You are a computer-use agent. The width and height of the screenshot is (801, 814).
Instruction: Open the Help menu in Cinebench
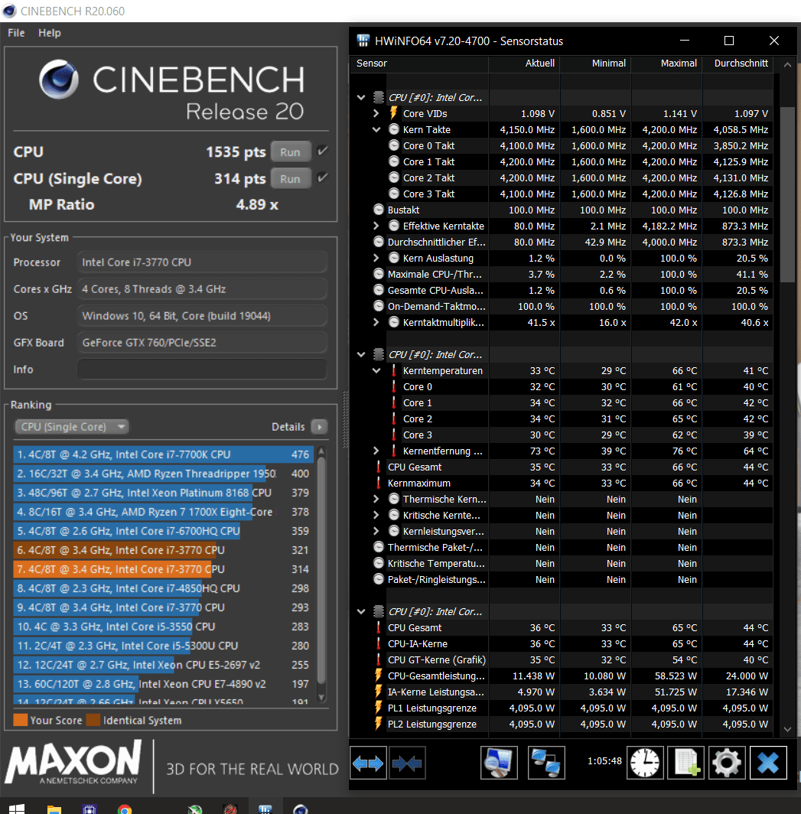pyautogui.click(x=49, y=33)
